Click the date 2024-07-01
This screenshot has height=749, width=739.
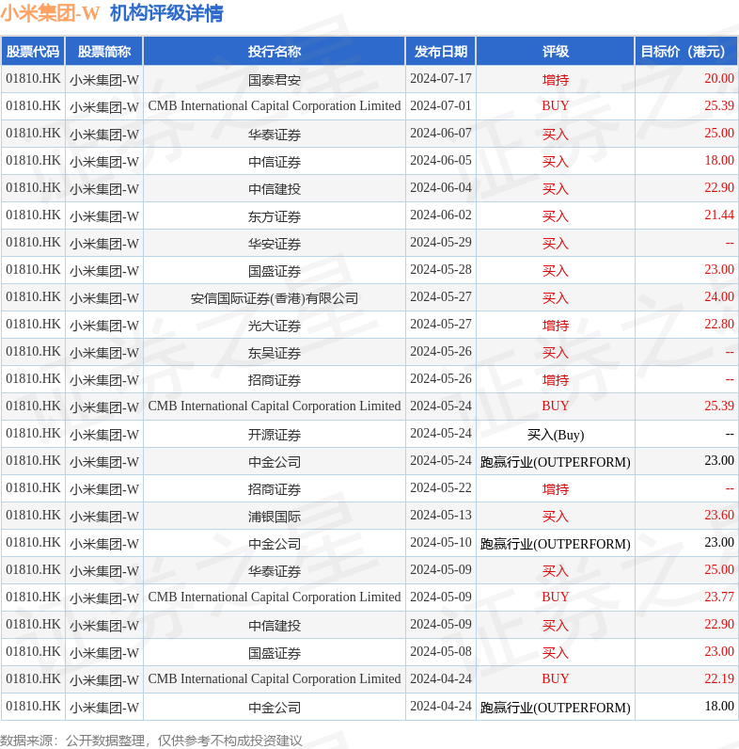(441, 105)
